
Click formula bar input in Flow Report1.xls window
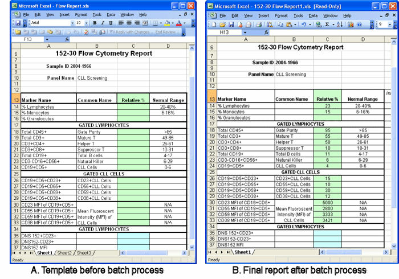[x=331, y=33]
